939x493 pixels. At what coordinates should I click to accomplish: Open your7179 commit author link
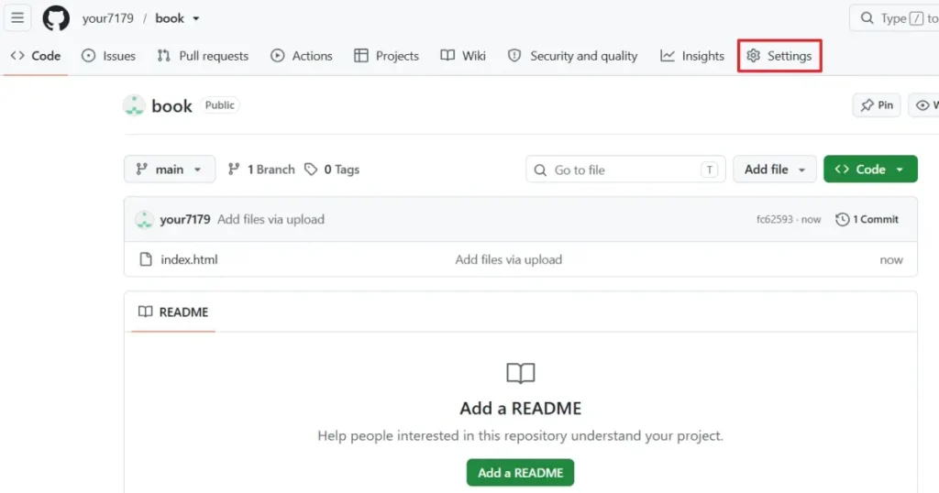185,220
